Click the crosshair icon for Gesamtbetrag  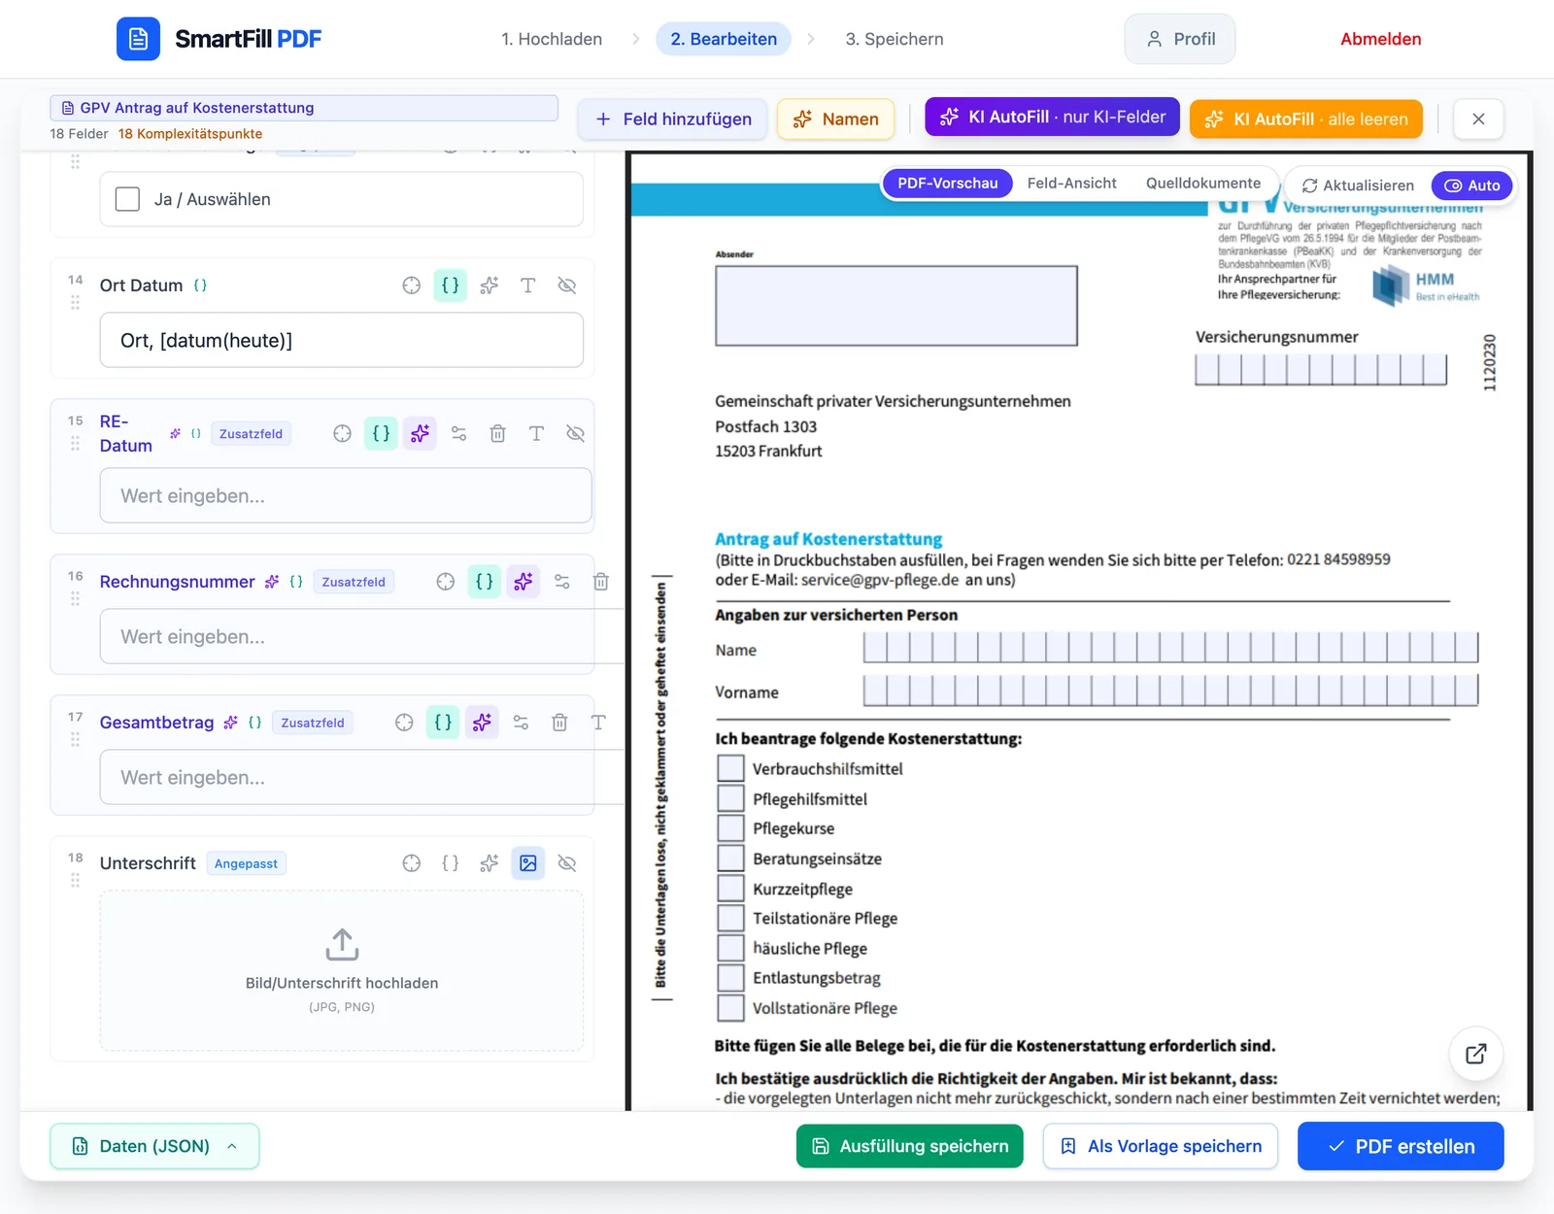pos(405,723)
